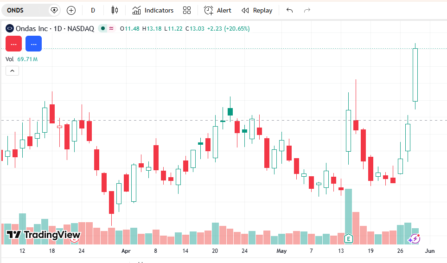Click the last large green candle
The image size is (447, 263).
415,75
